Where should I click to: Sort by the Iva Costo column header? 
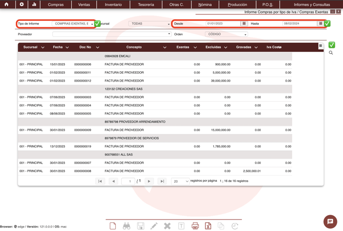point(274,47)
